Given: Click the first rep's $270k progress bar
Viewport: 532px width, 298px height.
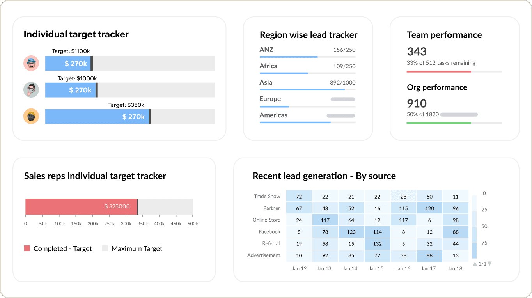Looking at the screenshot, I should coord(68,63).
